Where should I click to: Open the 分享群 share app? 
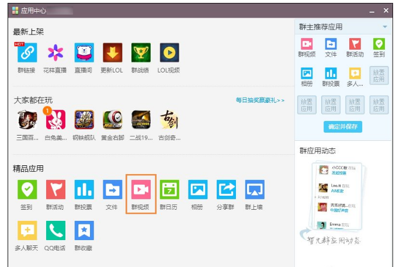[x=226, y=189]
